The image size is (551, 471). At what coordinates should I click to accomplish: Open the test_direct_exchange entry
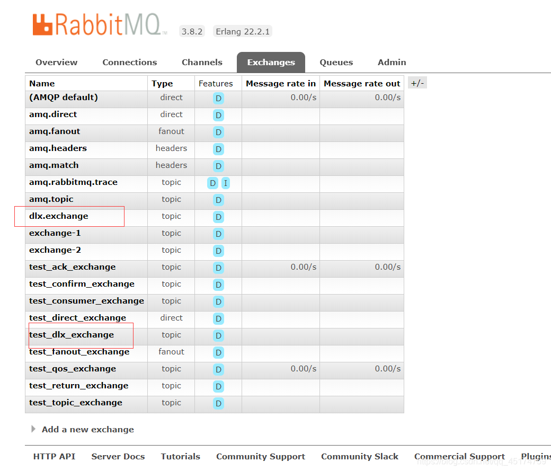pos(78,318)
